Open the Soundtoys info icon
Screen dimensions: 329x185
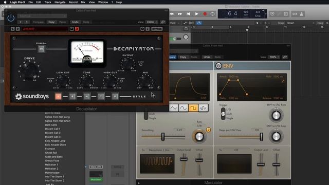pyautogui.click(x=148, y=29)
